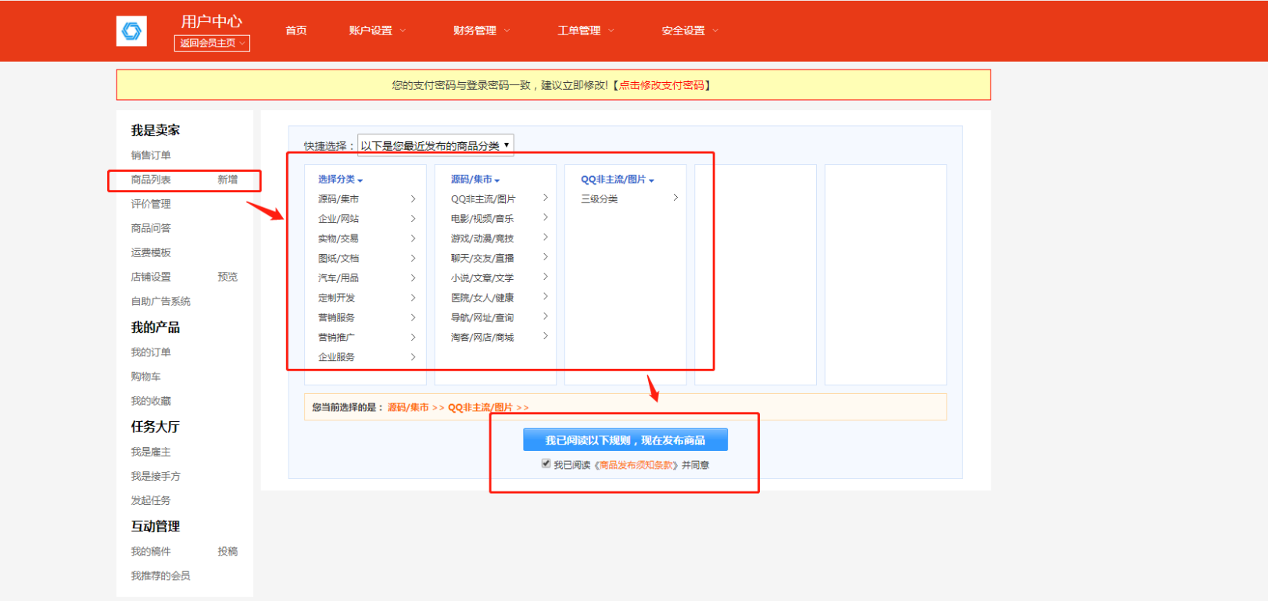
Task: Open the 快捷选择 recent categories dropdown
Action: tap(435, 145)
